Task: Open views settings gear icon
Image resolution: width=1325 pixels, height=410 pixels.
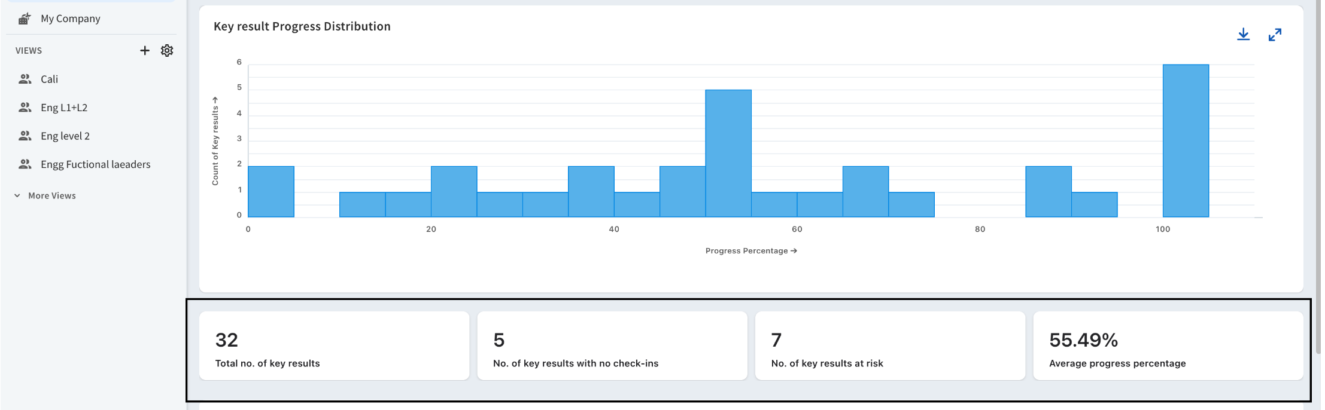Action: (167, 51)
